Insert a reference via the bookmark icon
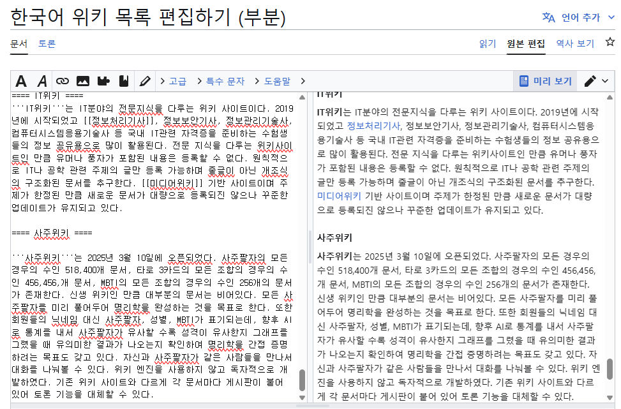The height and width of the screenshot is (409, 621). tap(124, 81)
